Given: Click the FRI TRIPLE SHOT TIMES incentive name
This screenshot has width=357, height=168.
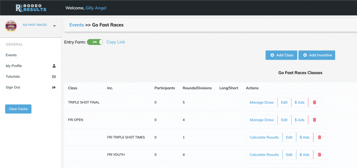Looking at the screenshot, I should pos(126,137).
